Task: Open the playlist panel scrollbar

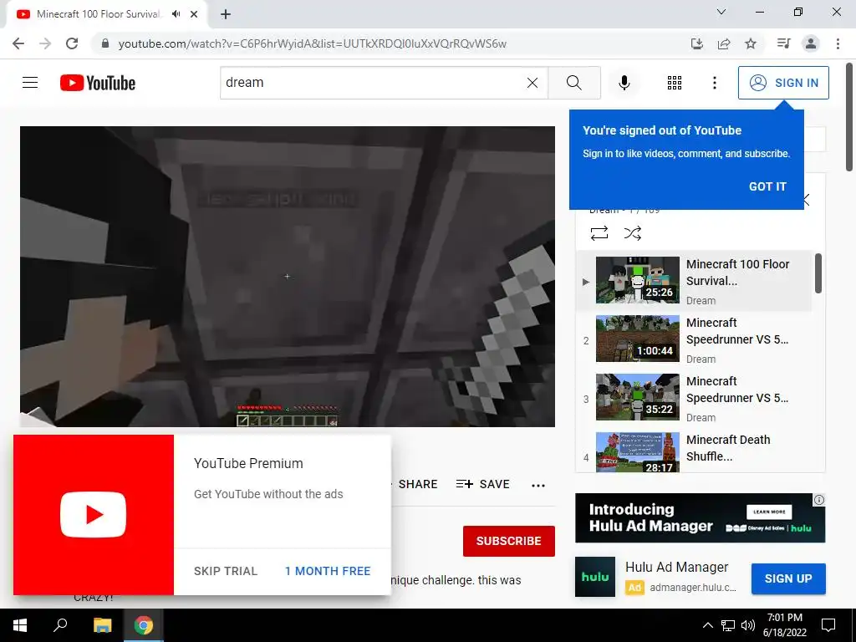Action: click(x=818, y=273)
